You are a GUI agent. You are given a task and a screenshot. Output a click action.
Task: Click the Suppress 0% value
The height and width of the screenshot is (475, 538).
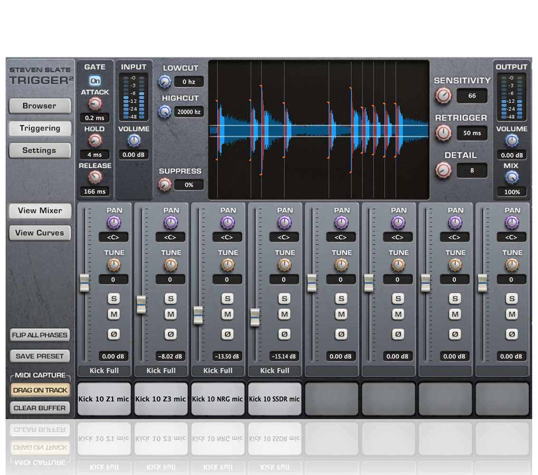coord(189,185)
